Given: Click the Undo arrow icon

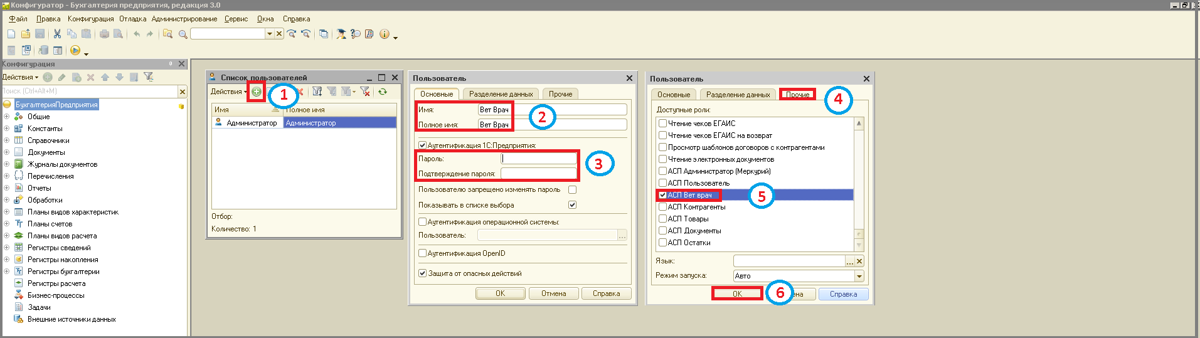Looking at the screenshot, I should (137, 34).
